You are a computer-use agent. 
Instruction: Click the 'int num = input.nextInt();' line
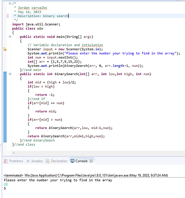point(53,57)
